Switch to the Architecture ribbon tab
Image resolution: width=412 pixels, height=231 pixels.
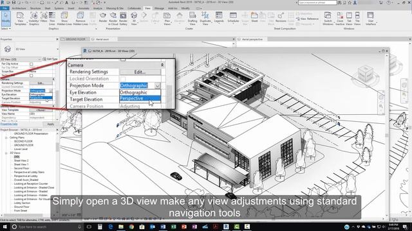[19, 8]
